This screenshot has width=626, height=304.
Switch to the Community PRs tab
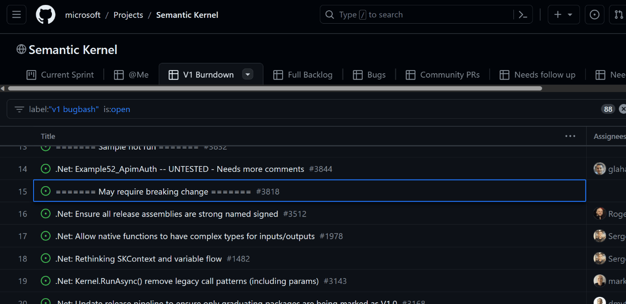(443, 75)
